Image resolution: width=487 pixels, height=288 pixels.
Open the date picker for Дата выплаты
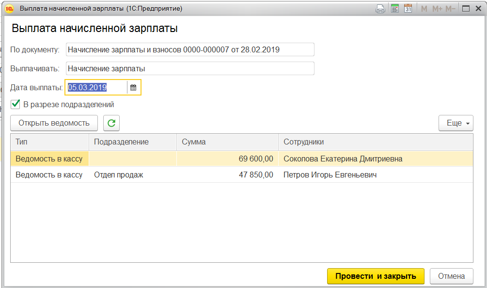click(x=133, y=88)
